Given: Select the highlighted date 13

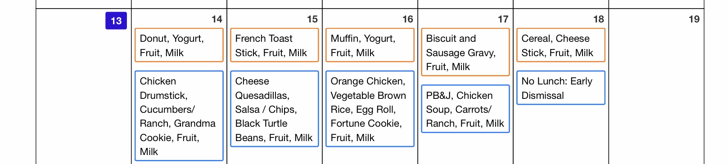Looking at the screenshot, I should 116,21.
